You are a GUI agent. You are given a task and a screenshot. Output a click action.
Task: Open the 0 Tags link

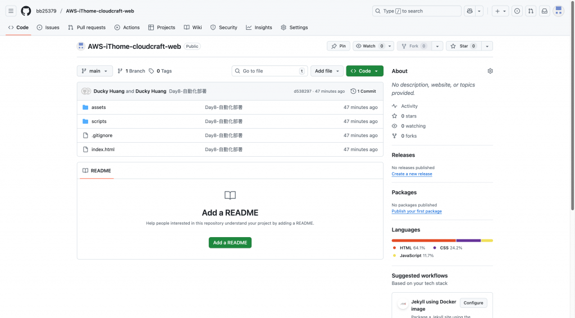coord(160,71)
